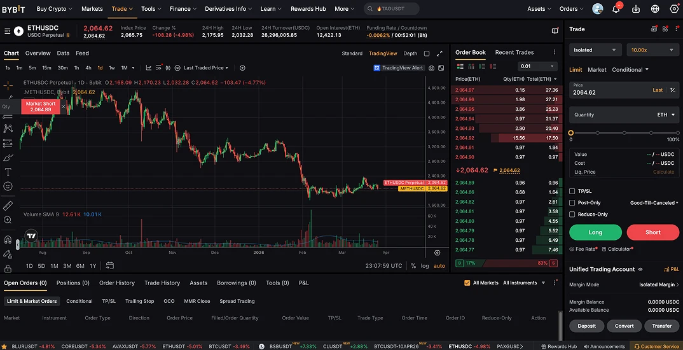The image size is (683, 350).
Task: Click the 100% point on quantity slider
Action: (677, 133)
